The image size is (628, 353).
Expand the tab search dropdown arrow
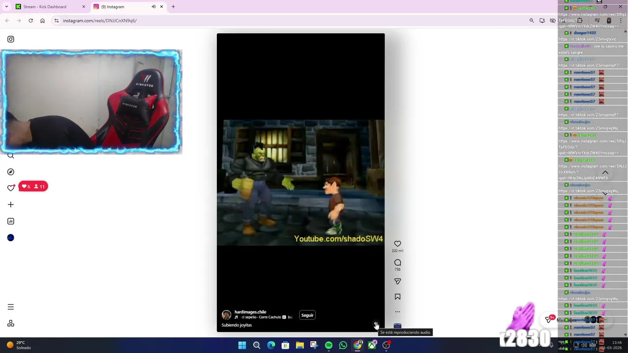[x=6, y=7]
